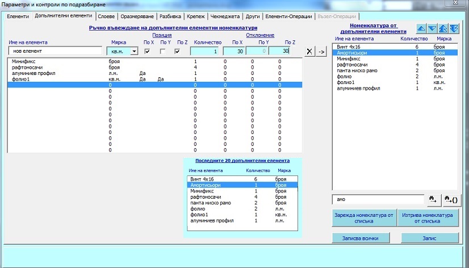This screenshot has width=469, height=268.
Task: Toggle the По Z position checkbox
Action: pyautogui.click(x=177, y=52)
